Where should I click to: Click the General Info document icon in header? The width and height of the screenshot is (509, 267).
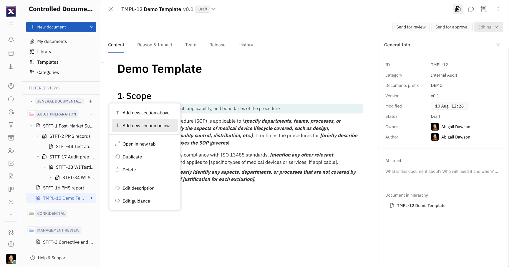(x=458, y=9)
